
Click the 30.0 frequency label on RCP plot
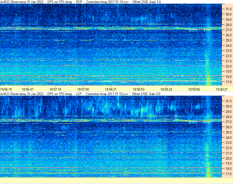tap(229, 14)
